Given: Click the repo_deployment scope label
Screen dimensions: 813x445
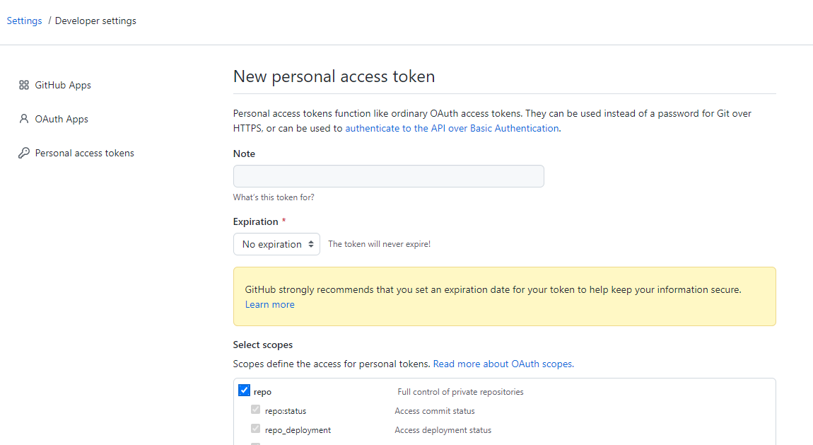Looking at the screenshot, I should click(x=298, y=429).
